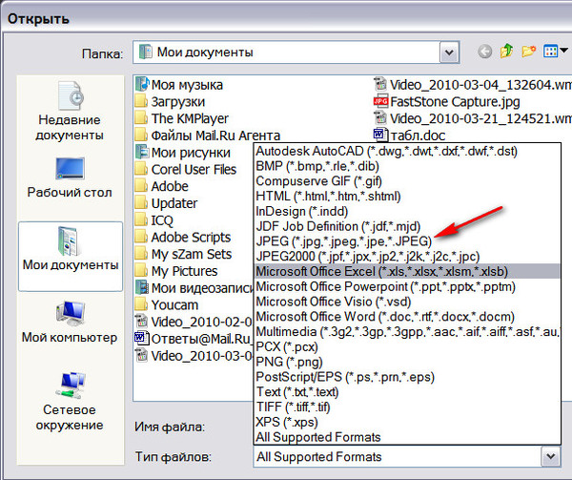Select the Загрузки folder icon
Image resolution: width=572 pixels, height=480 pixels.
click(x=141, y=101)
